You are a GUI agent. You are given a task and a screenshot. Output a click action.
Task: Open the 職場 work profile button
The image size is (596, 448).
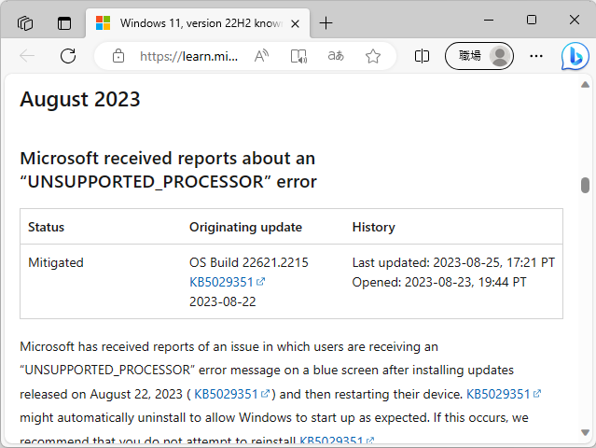coord(479,56)
